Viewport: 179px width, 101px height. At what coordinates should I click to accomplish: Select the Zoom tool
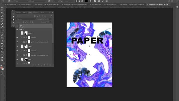coord(2,60)
